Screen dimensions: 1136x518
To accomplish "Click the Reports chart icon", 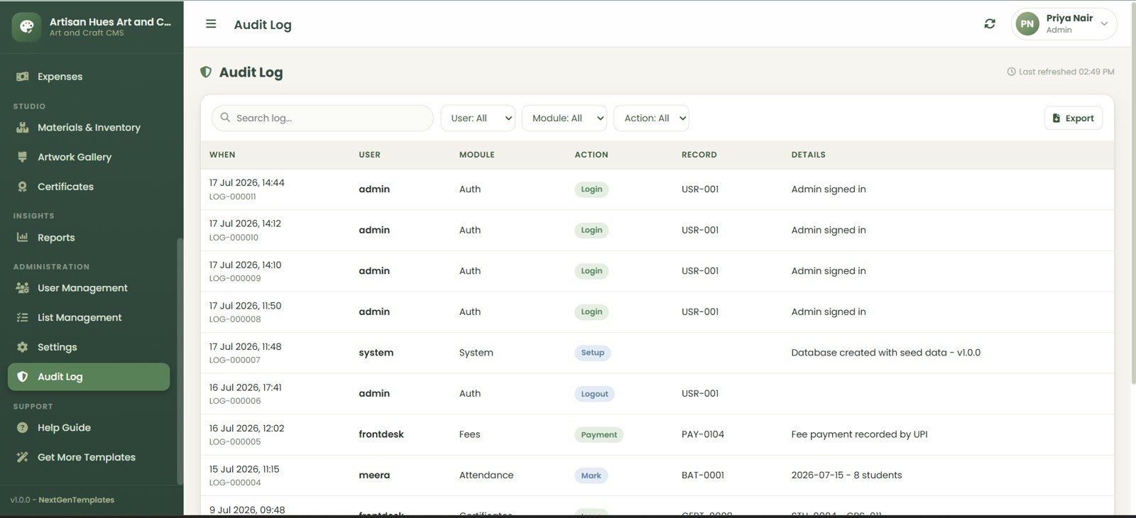I will pos(23,238).
